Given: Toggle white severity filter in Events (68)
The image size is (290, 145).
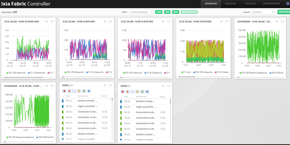Looking at the screenshot, I should (x=132, y=92).
